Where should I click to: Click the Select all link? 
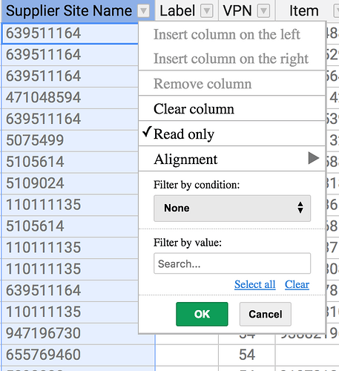(255, 284)
